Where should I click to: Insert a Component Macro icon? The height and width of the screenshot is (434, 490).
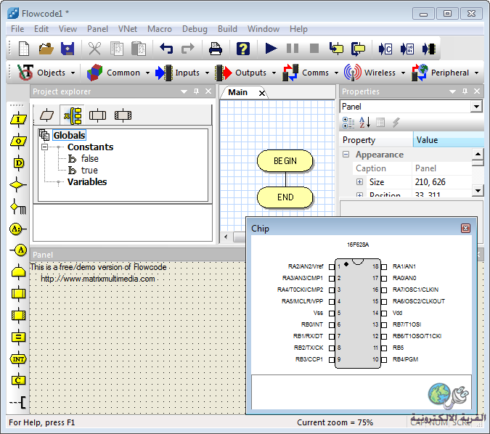click(18, 315)
